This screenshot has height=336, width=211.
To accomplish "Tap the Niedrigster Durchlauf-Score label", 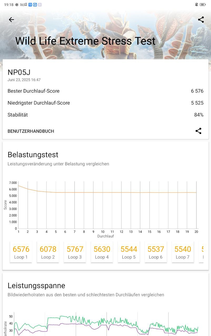I will coord(39,103).
